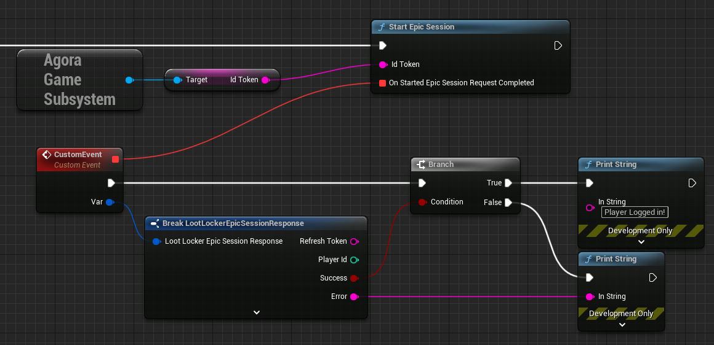Click the Branch Condition input pin
Image resolution: width=714 pixels, height=345 pixels.
coord(422,202)
